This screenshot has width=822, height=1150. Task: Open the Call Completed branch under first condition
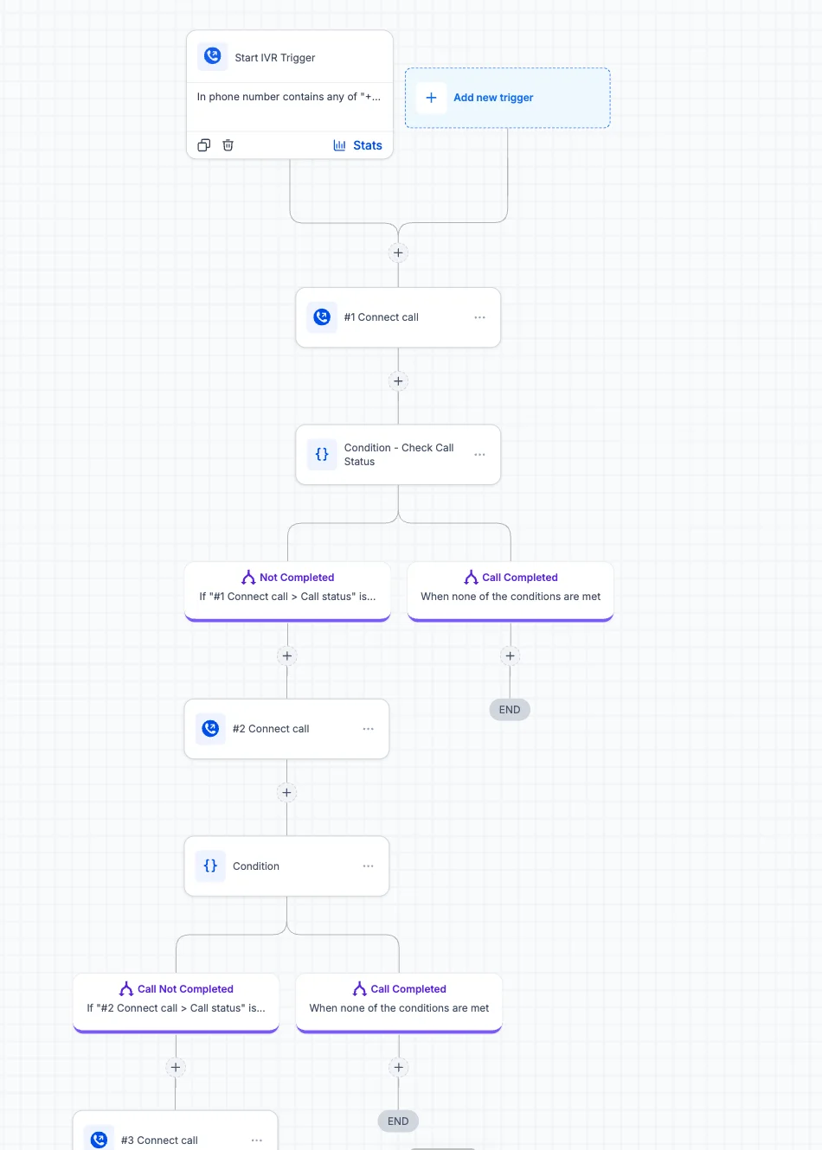tap(511, 591)
